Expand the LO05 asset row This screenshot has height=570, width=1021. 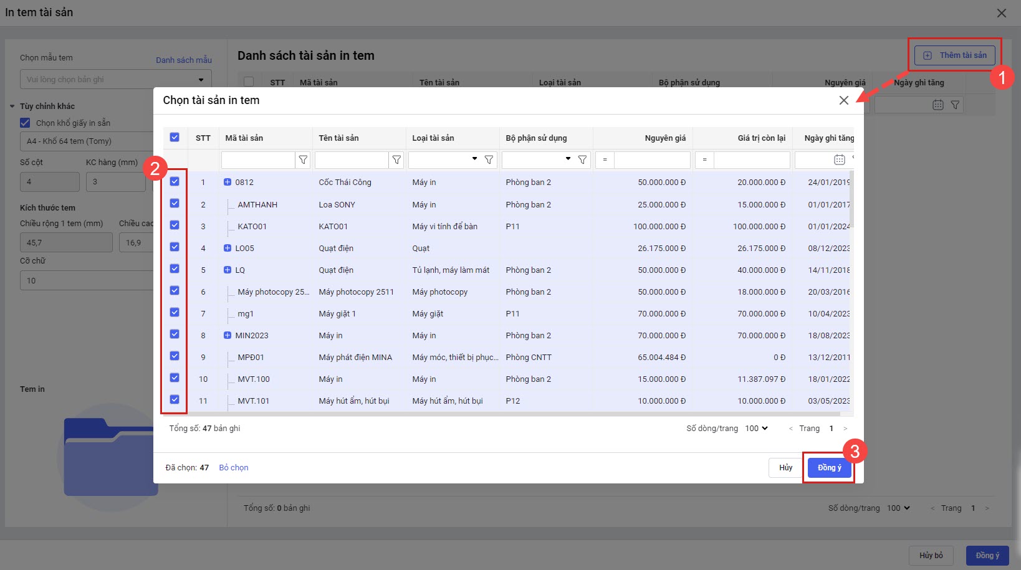(x=228, y=248)
